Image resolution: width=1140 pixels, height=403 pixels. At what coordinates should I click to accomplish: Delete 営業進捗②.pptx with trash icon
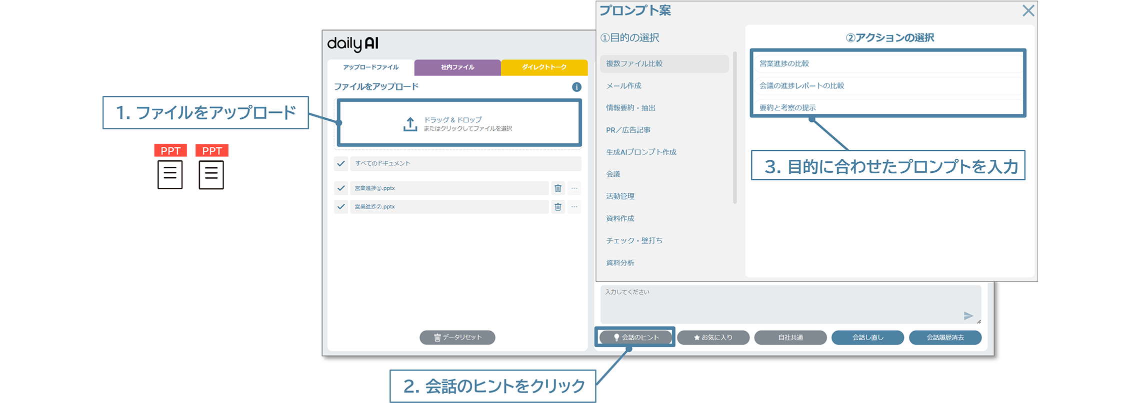coord(558,207)
